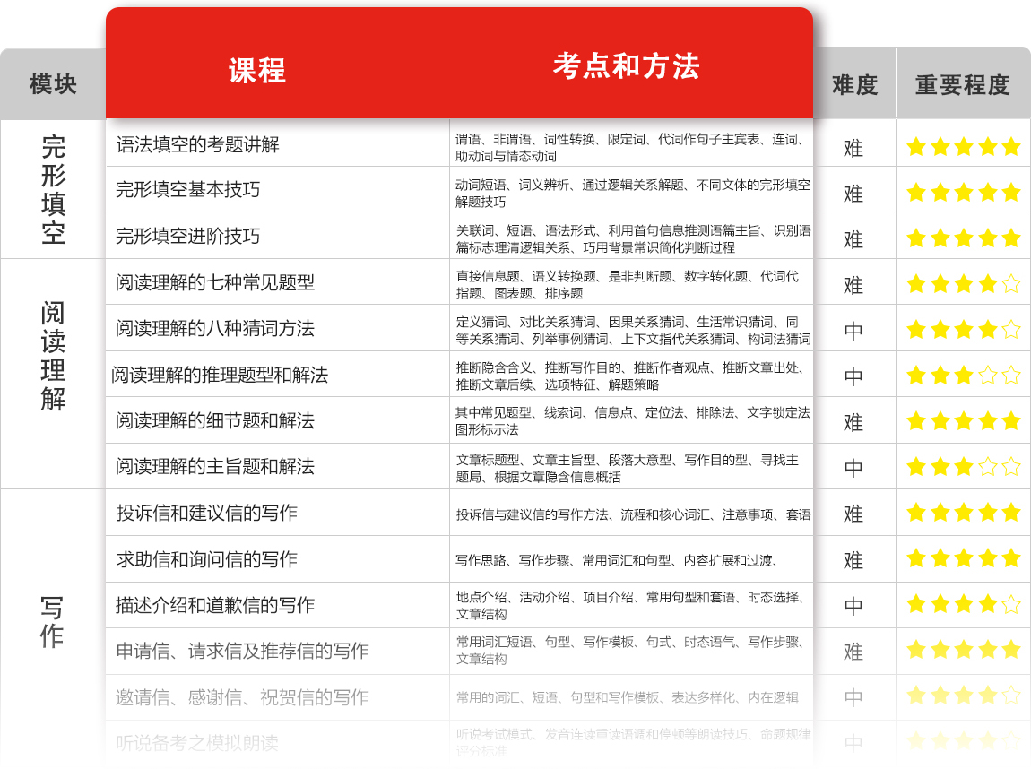The width and height of the screenshot is (1031, 769).
Task: Click the description starting 关联词、短语、语法形式
Action: pos(633,239)
